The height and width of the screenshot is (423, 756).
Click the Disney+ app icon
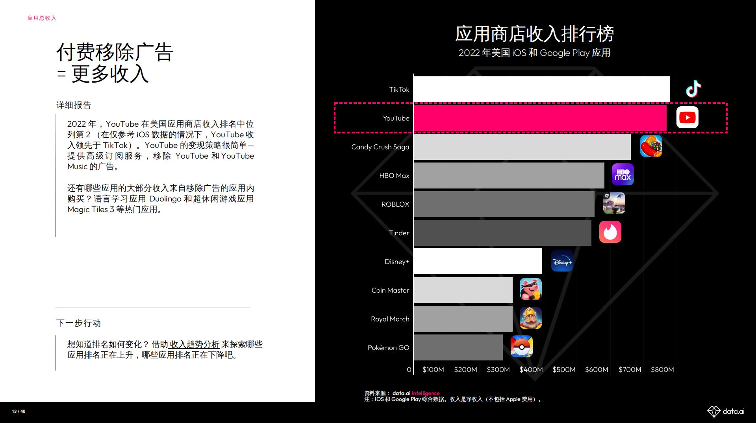click(562, 260)
